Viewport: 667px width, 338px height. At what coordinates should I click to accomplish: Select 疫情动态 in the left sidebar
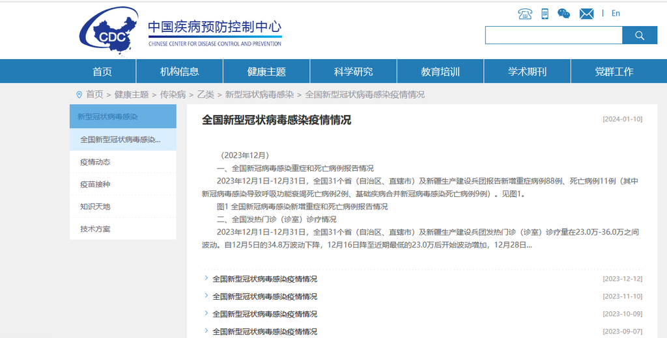[95, 162]
